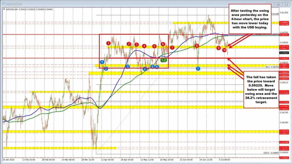Select red swing marker number 10

click(224, 50)
